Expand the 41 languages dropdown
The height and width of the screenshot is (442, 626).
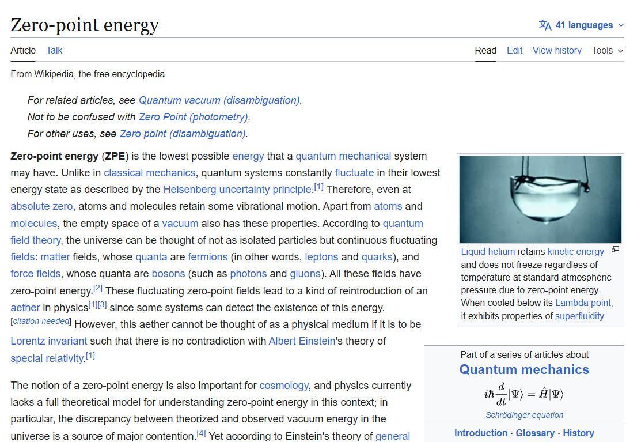click(581, 25)
